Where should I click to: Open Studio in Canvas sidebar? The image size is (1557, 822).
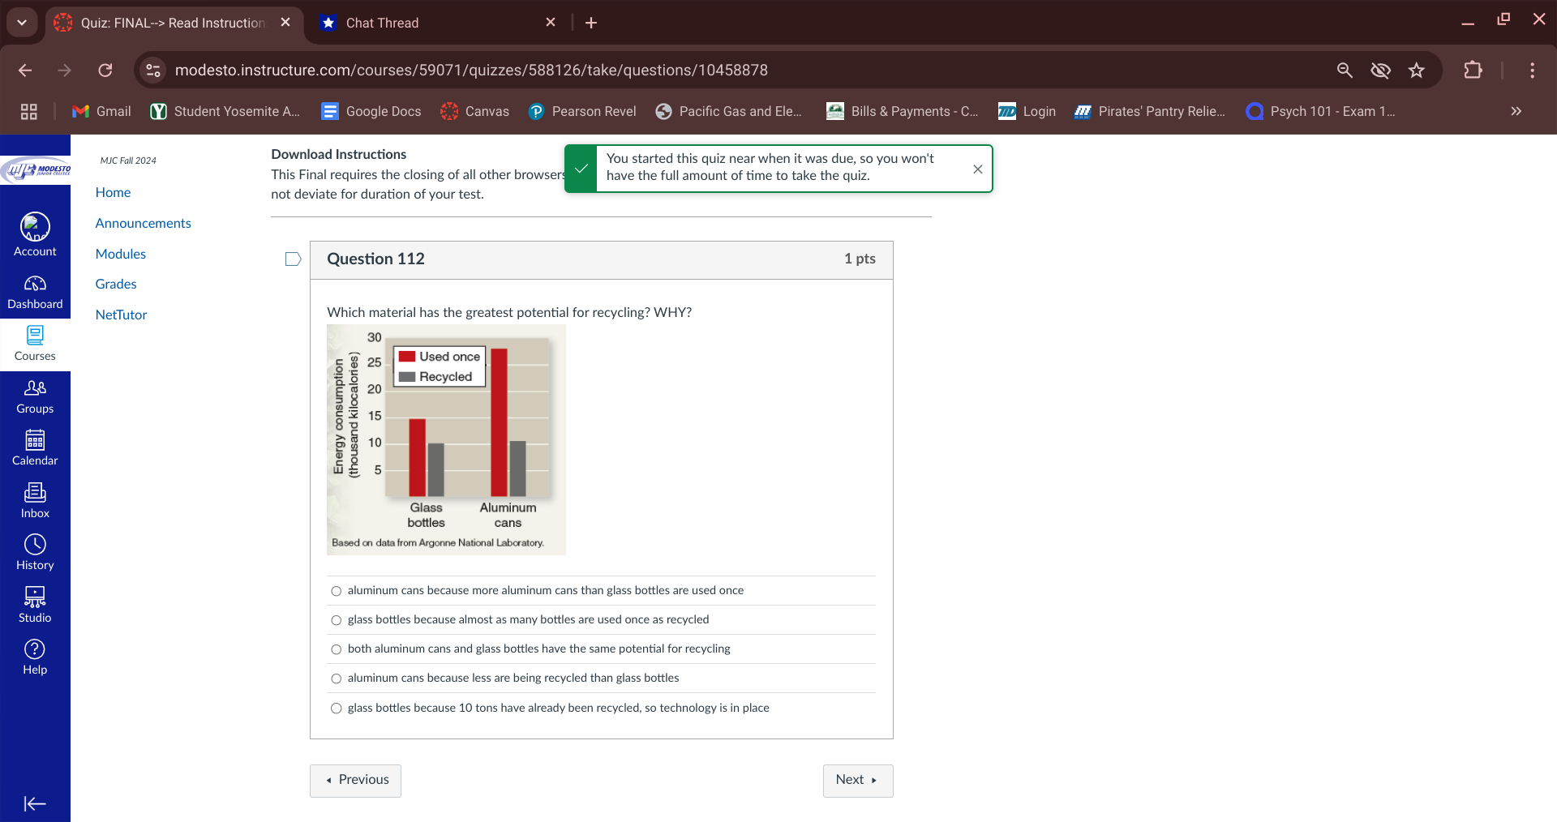pyautogui.click(x=35, y=606)
